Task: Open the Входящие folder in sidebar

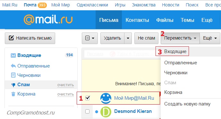Action: pyautogui.click(x=29, y=55)
